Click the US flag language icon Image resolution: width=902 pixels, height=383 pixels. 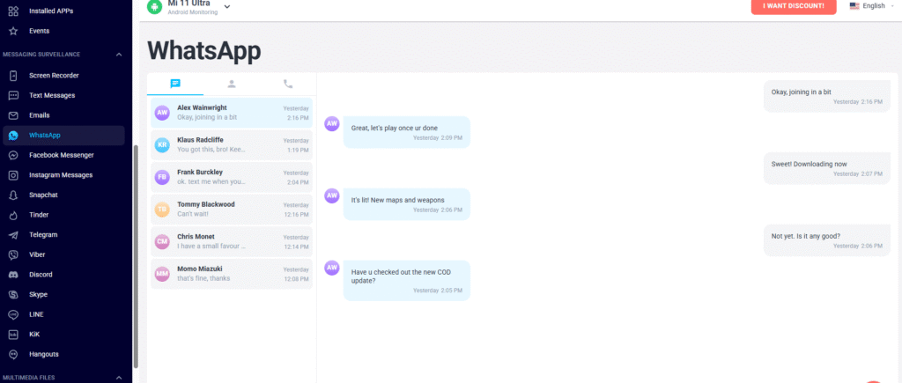[854, 6]
